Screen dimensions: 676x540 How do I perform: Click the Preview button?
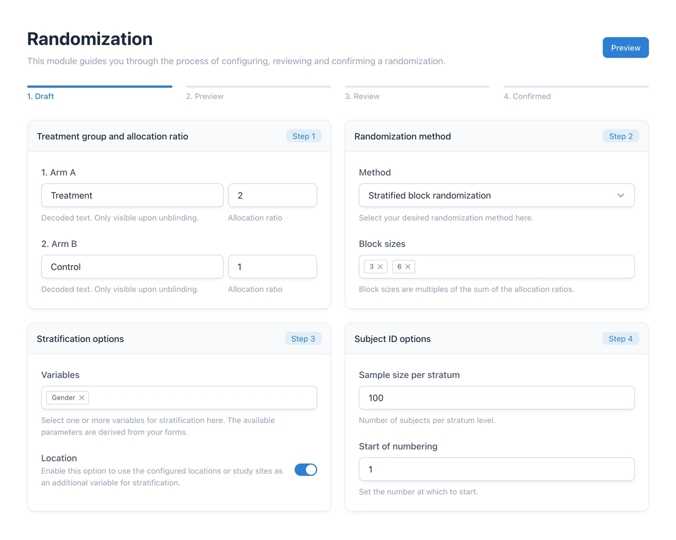point(625,47)
